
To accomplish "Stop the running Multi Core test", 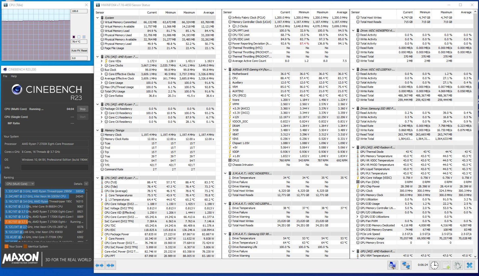I will (83, 109).
